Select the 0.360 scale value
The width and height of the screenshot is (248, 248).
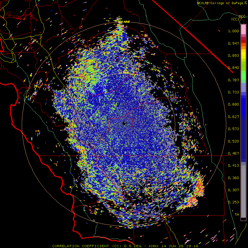click(x=233, y=178)
